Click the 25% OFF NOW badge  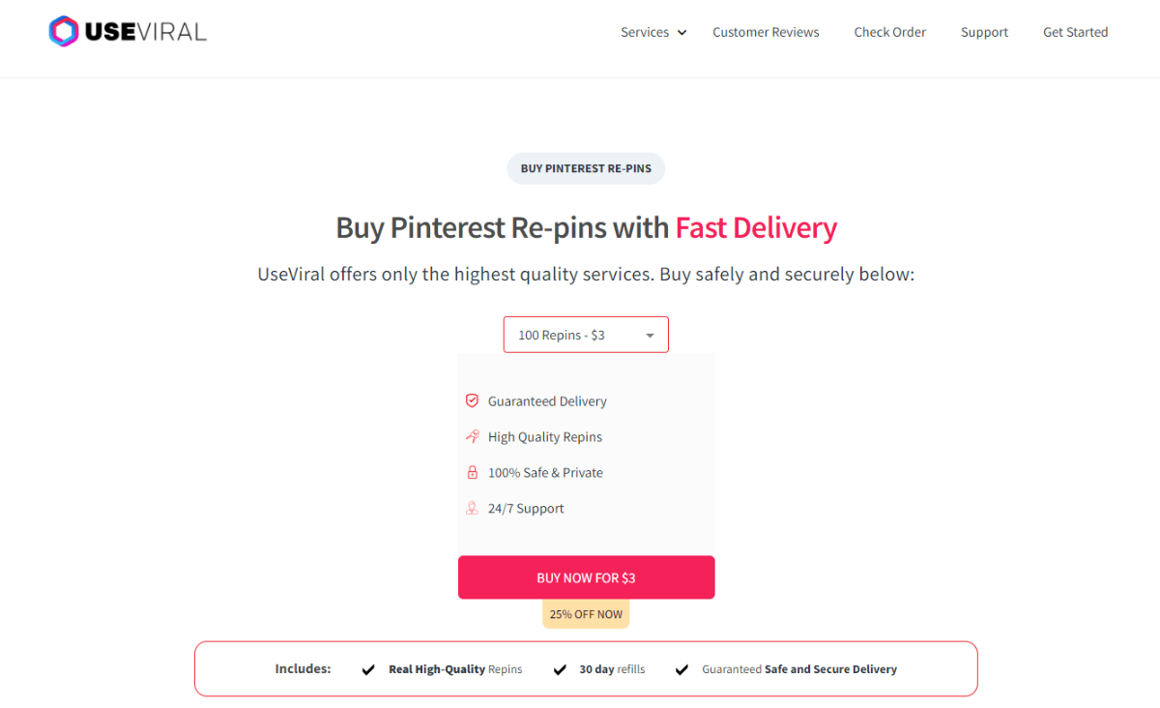[x=586, y=613]
